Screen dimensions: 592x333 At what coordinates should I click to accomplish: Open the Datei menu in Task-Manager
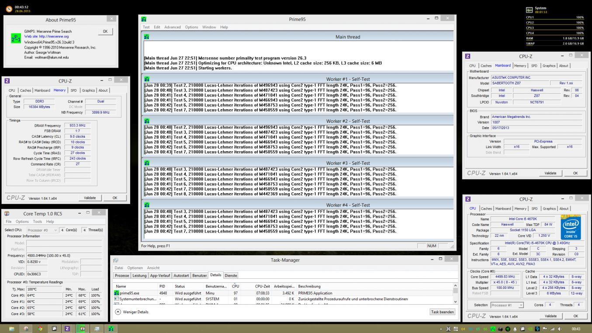coord(119,268)
